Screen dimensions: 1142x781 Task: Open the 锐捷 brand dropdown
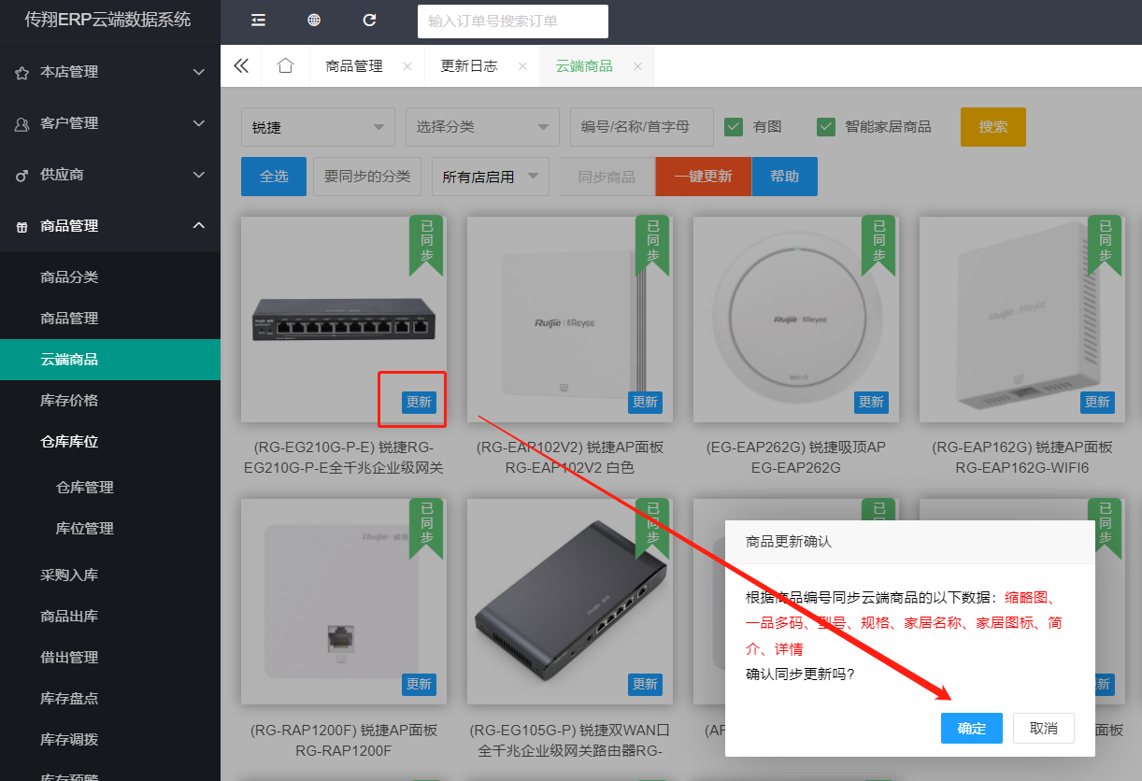point(318,127)
